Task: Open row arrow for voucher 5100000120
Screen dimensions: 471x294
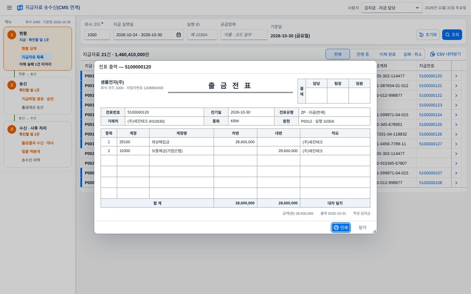Action: [456, 76]
